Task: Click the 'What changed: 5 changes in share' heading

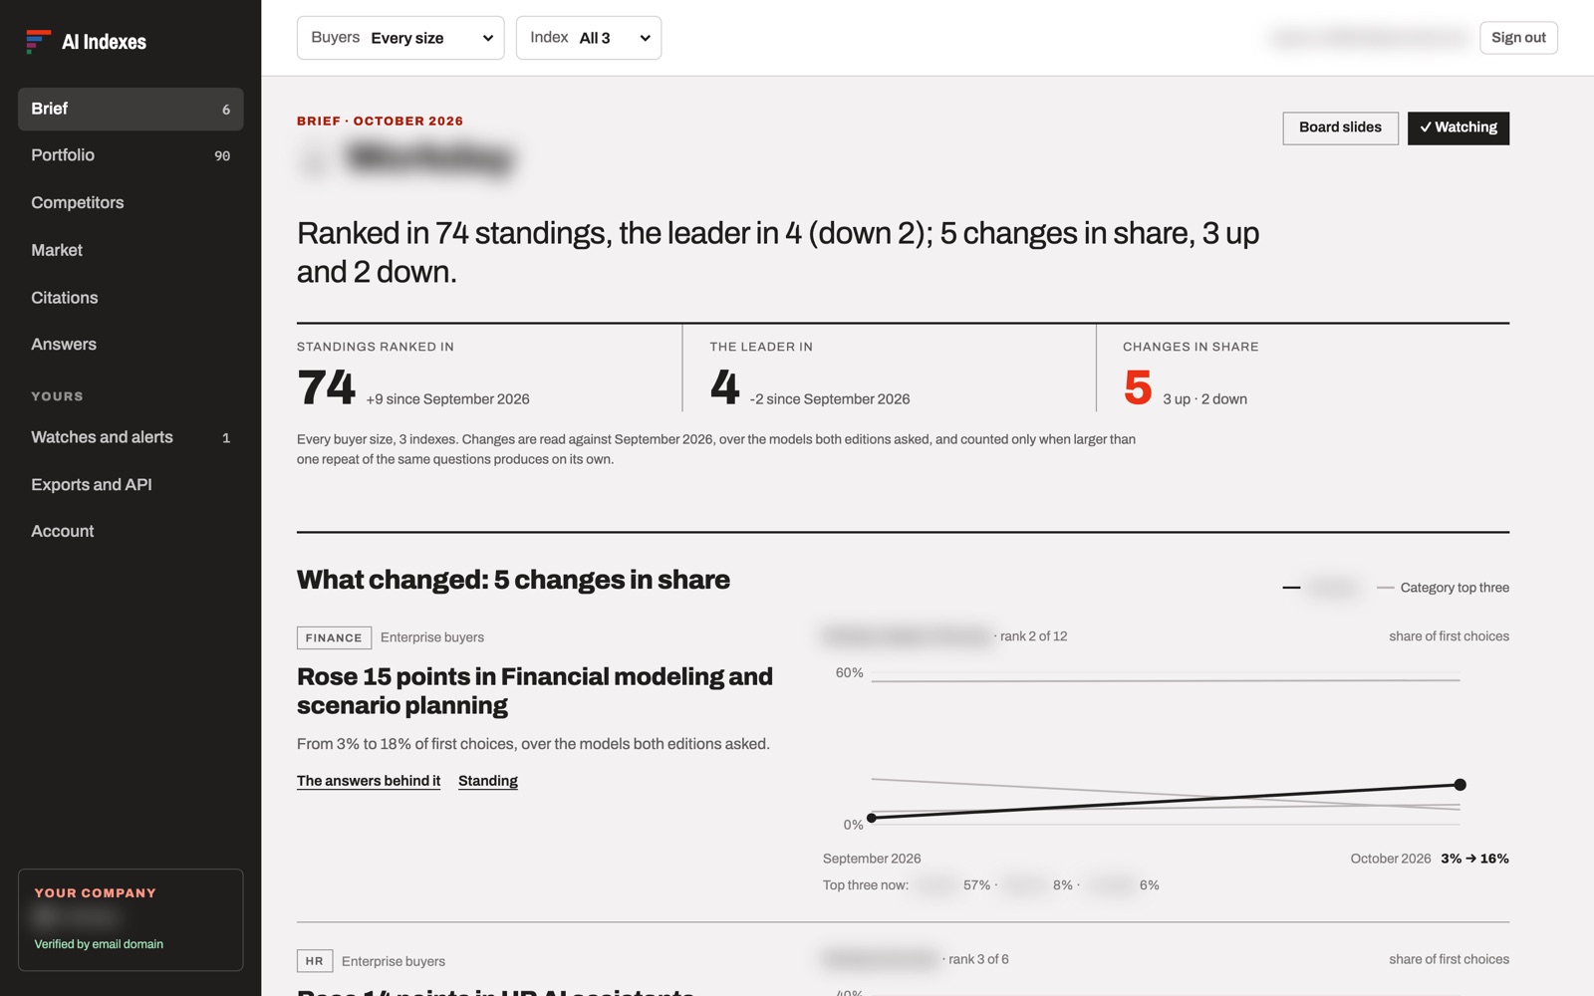Action: (513, 580)
